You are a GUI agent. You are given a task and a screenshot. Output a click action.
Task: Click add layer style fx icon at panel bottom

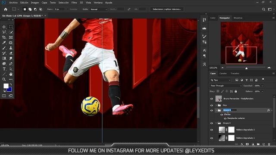point(242,144)
